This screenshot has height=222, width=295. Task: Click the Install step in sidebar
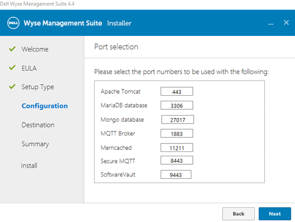coord(29,166)
